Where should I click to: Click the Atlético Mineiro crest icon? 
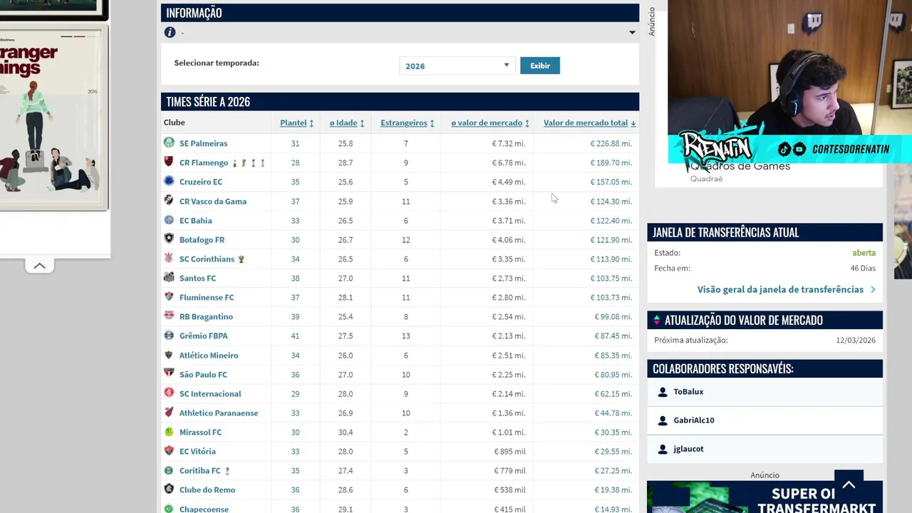(169, 354)
